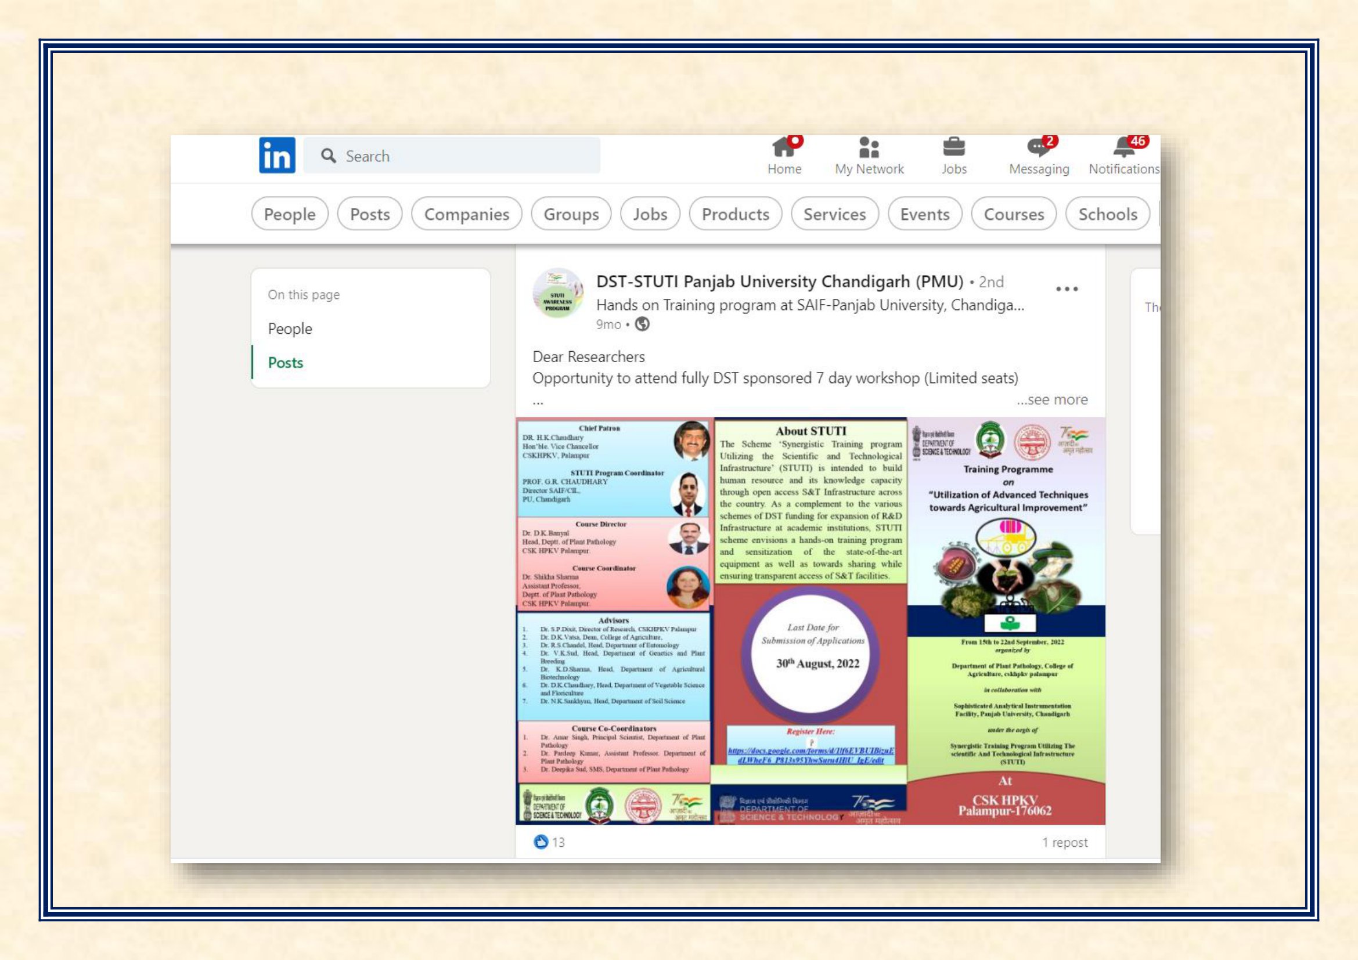
Task: Click the like reaction icon with 13
Action: point(541,842)
